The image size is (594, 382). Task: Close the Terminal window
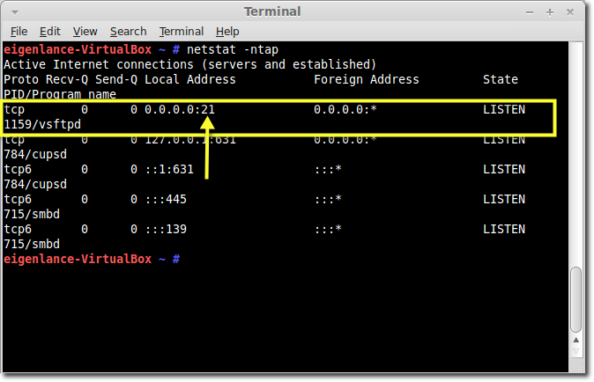tap(570, 12)
